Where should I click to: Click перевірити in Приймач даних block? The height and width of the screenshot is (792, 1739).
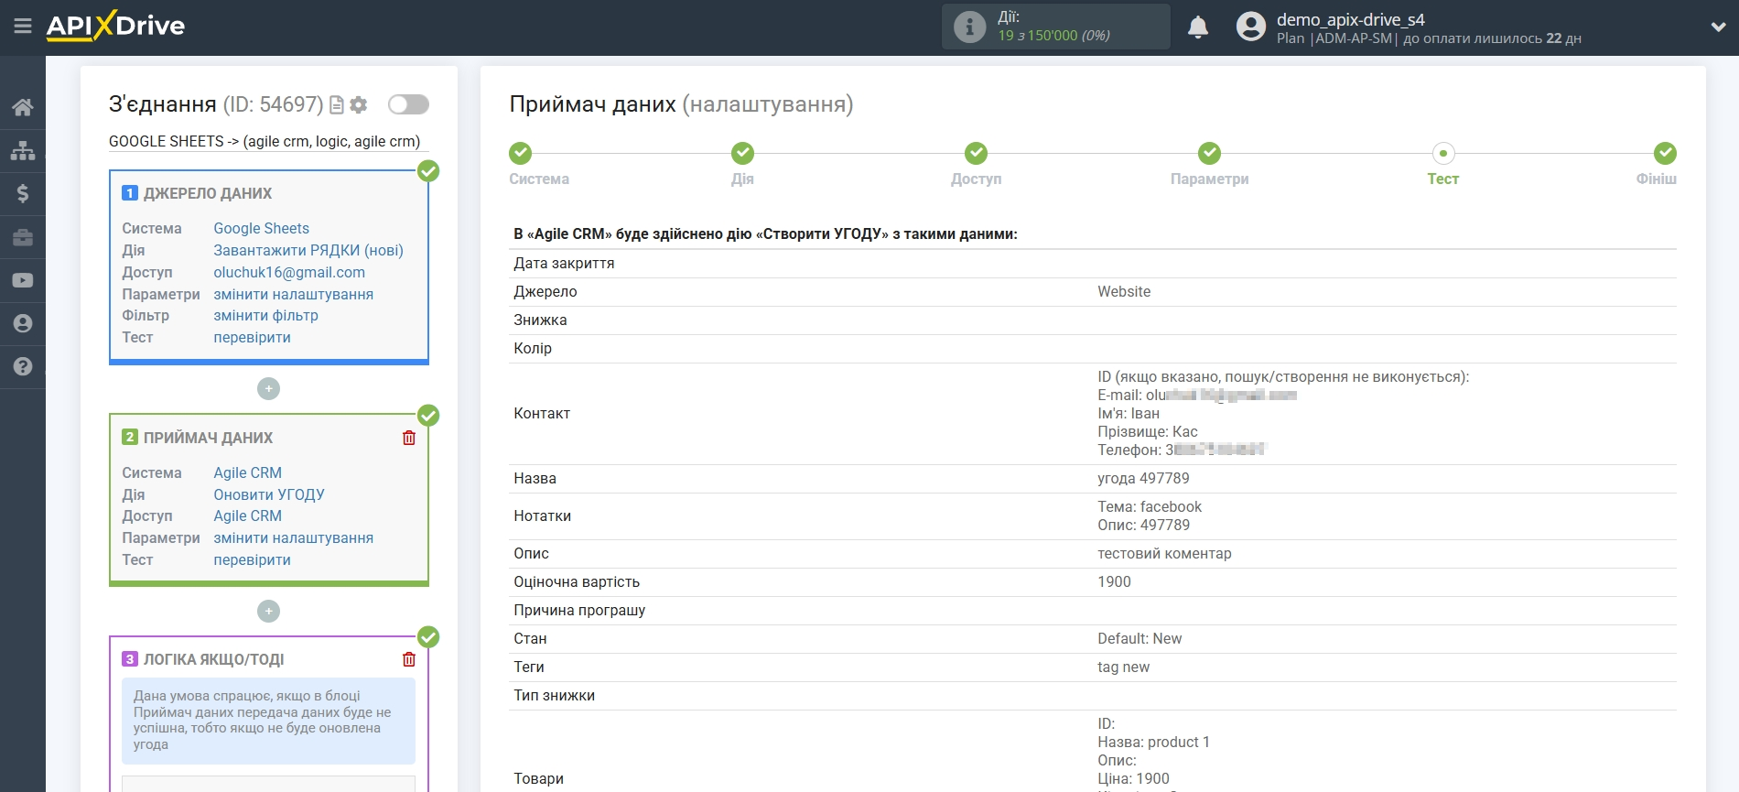point(252,559)
